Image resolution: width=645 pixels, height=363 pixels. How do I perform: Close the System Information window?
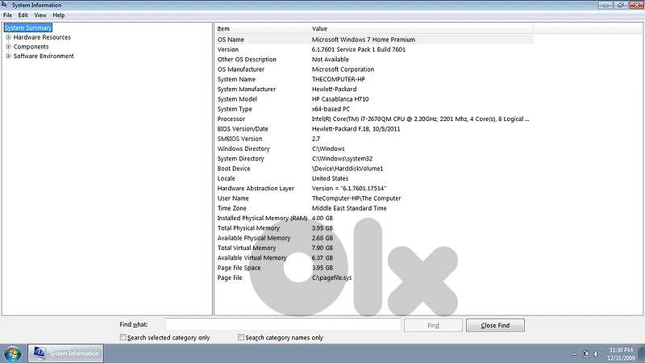tap(636, 5)
